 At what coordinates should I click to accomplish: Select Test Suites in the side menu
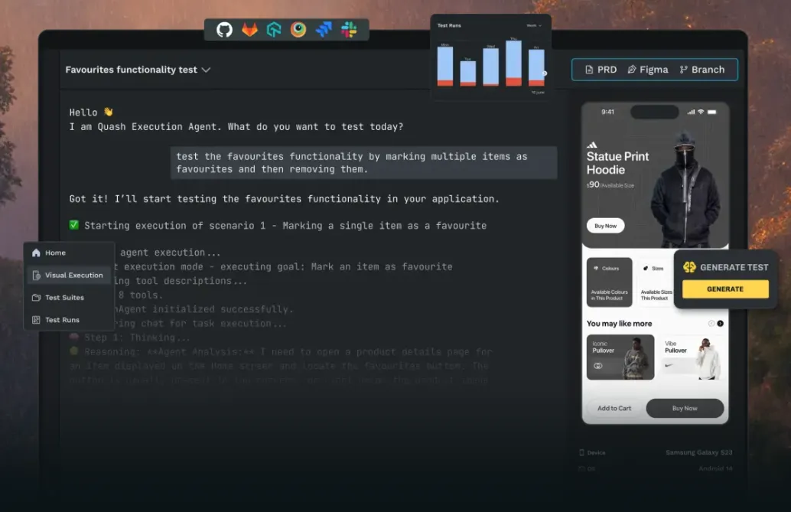coord(64,298)
